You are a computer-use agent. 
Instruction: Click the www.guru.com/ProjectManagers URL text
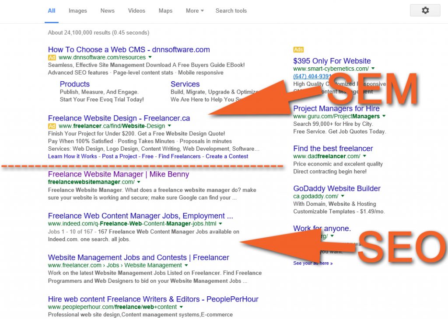click(x=336, y=116)
